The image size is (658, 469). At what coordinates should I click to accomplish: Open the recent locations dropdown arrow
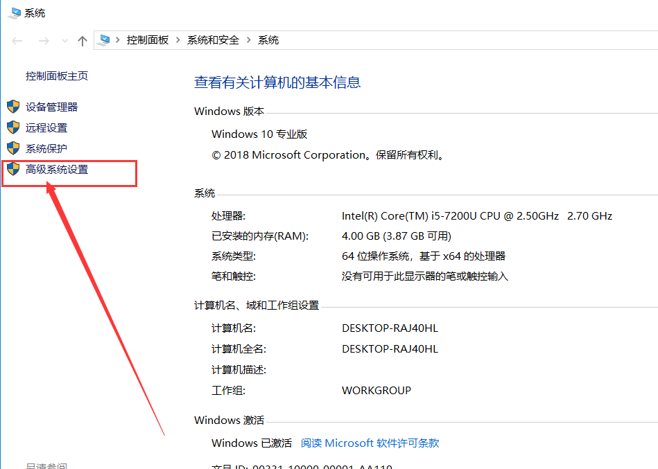[x=64, y=41]
